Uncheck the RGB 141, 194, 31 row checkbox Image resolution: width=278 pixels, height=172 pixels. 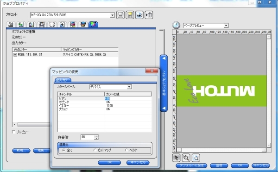point(15,55)
